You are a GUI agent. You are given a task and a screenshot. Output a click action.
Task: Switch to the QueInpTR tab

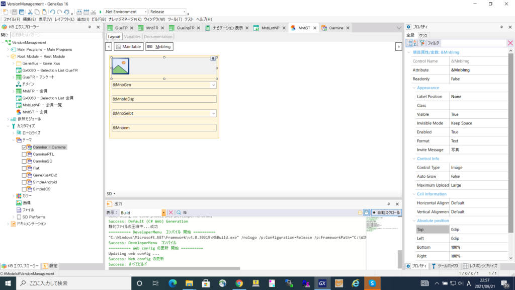185,28
